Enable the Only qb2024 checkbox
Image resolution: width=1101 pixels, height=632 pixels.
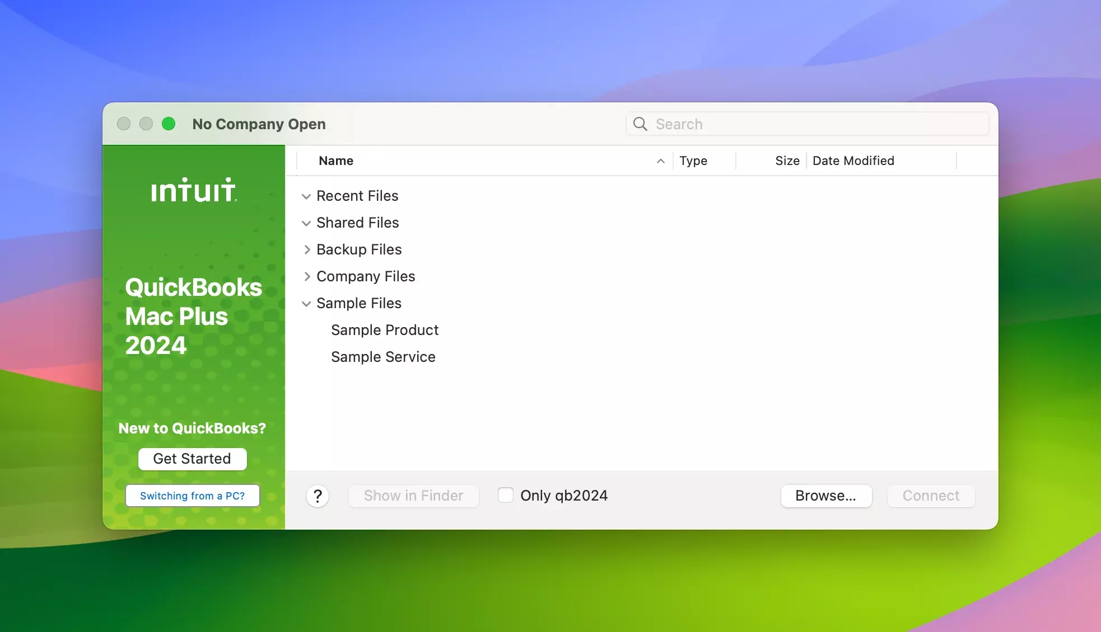point(506,496)
